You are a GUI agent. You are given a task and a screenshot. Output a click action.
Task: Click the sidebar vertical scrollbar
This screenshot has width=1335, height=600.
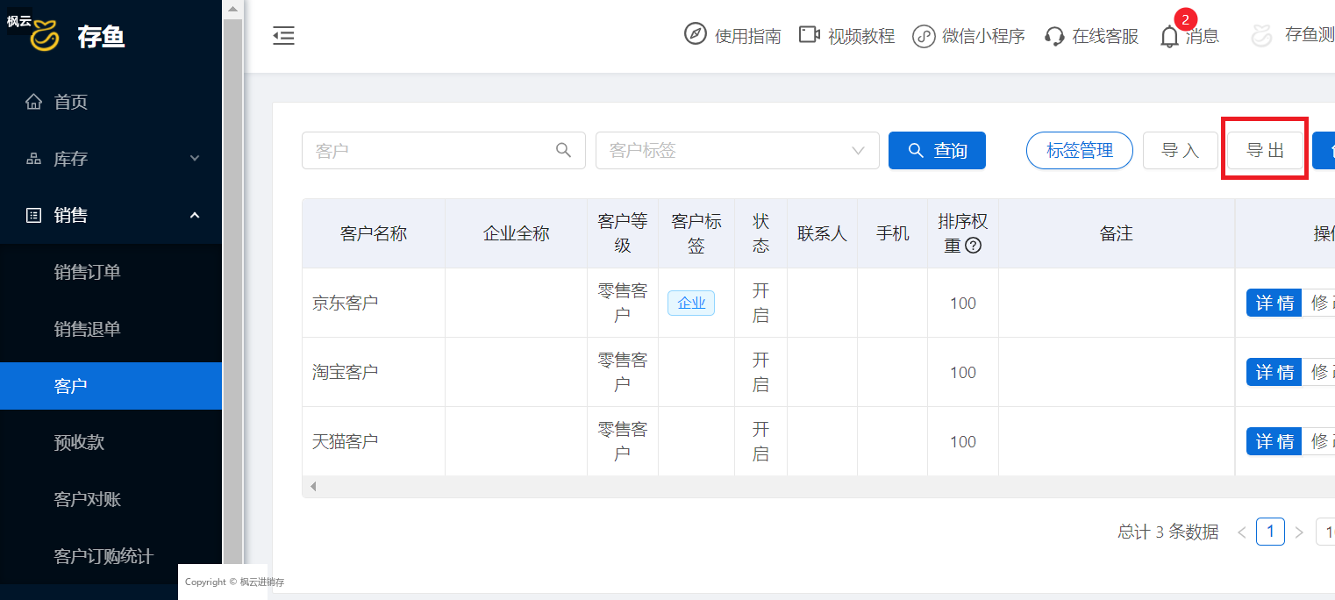tap(232, 289)
